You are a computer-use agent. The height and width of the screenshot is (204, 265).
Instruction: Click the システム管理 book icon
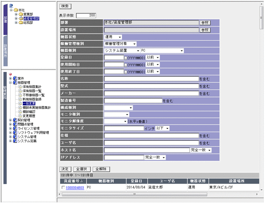click(15, 137)
